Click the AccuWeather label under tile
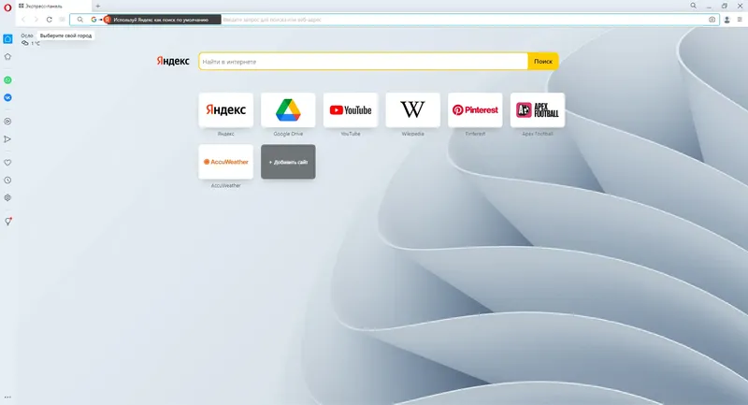 (225, 185)
